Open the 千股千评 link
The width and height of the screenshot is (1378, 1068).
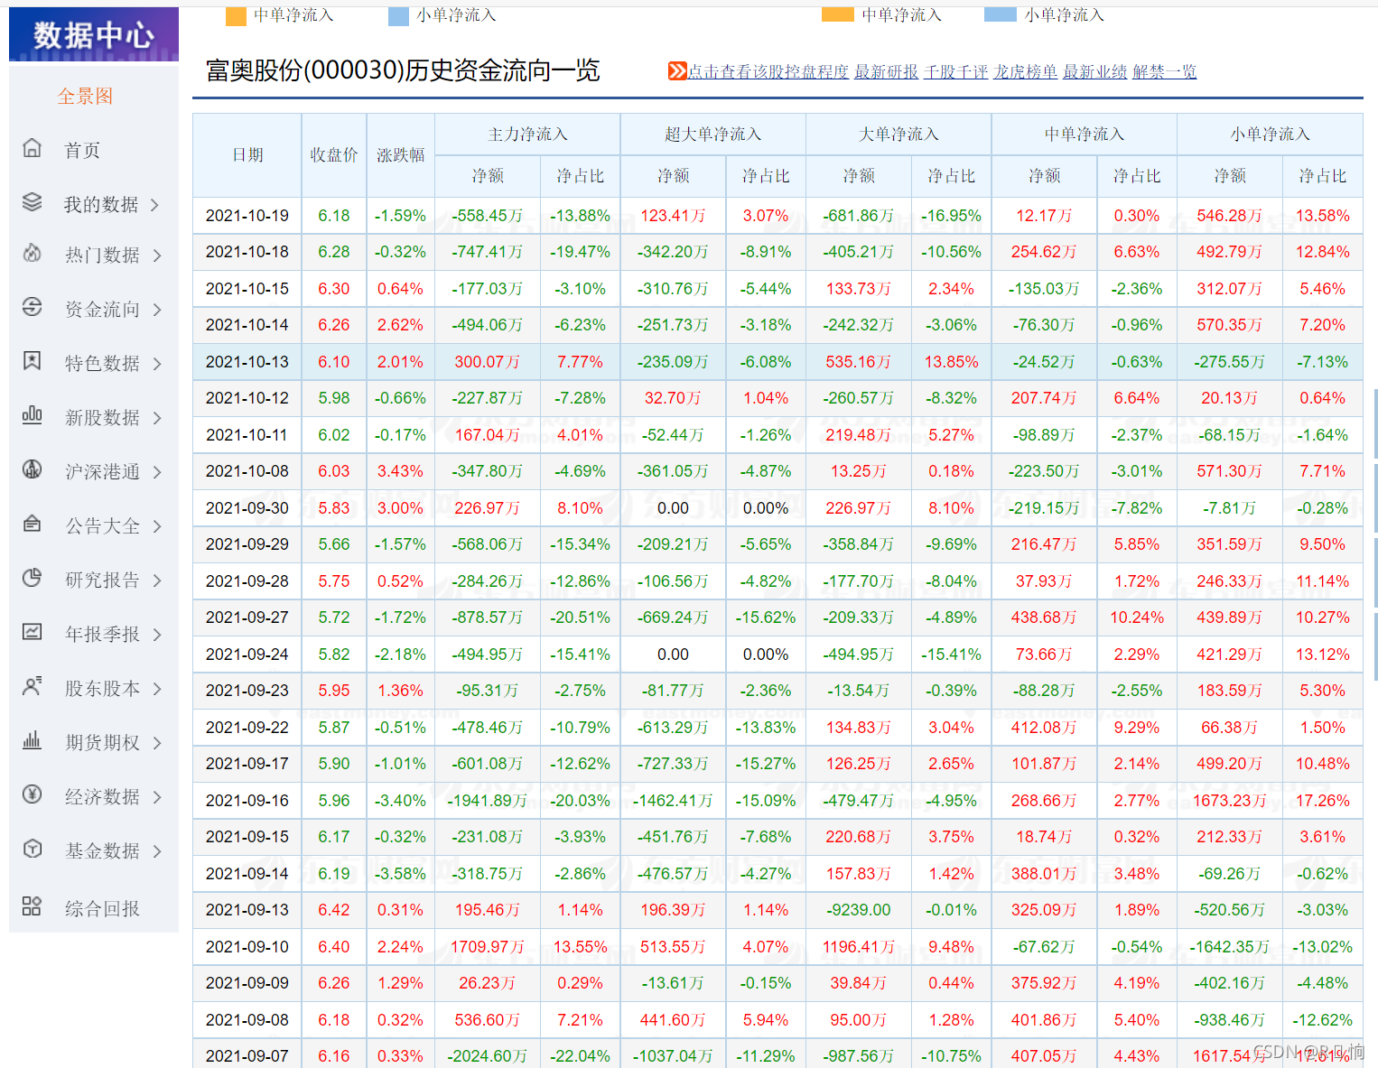click(x=955, y=71)
